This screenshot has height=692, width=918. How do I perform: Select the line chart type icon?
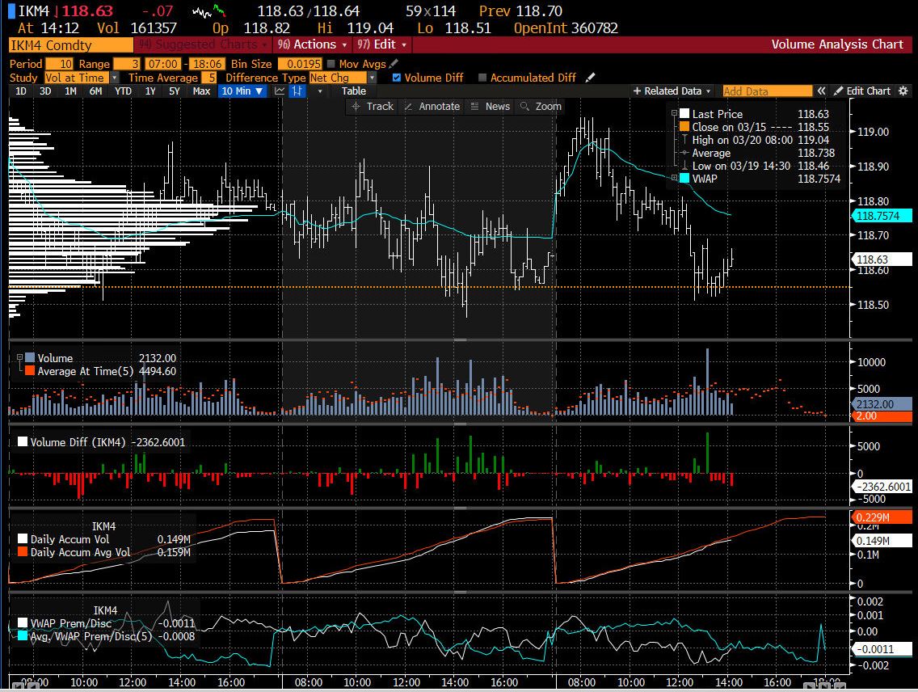click(280, 91)
